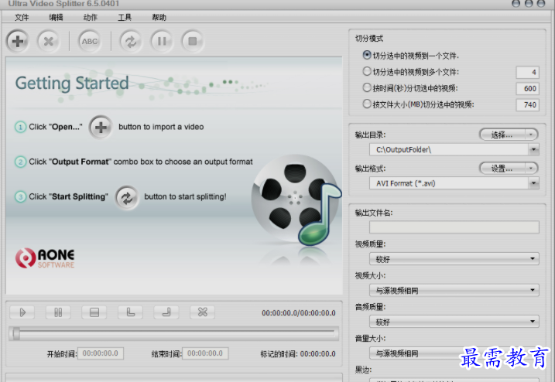The image size is (555, 382).
Task: Pause the video preview playback
Action: 58,312
